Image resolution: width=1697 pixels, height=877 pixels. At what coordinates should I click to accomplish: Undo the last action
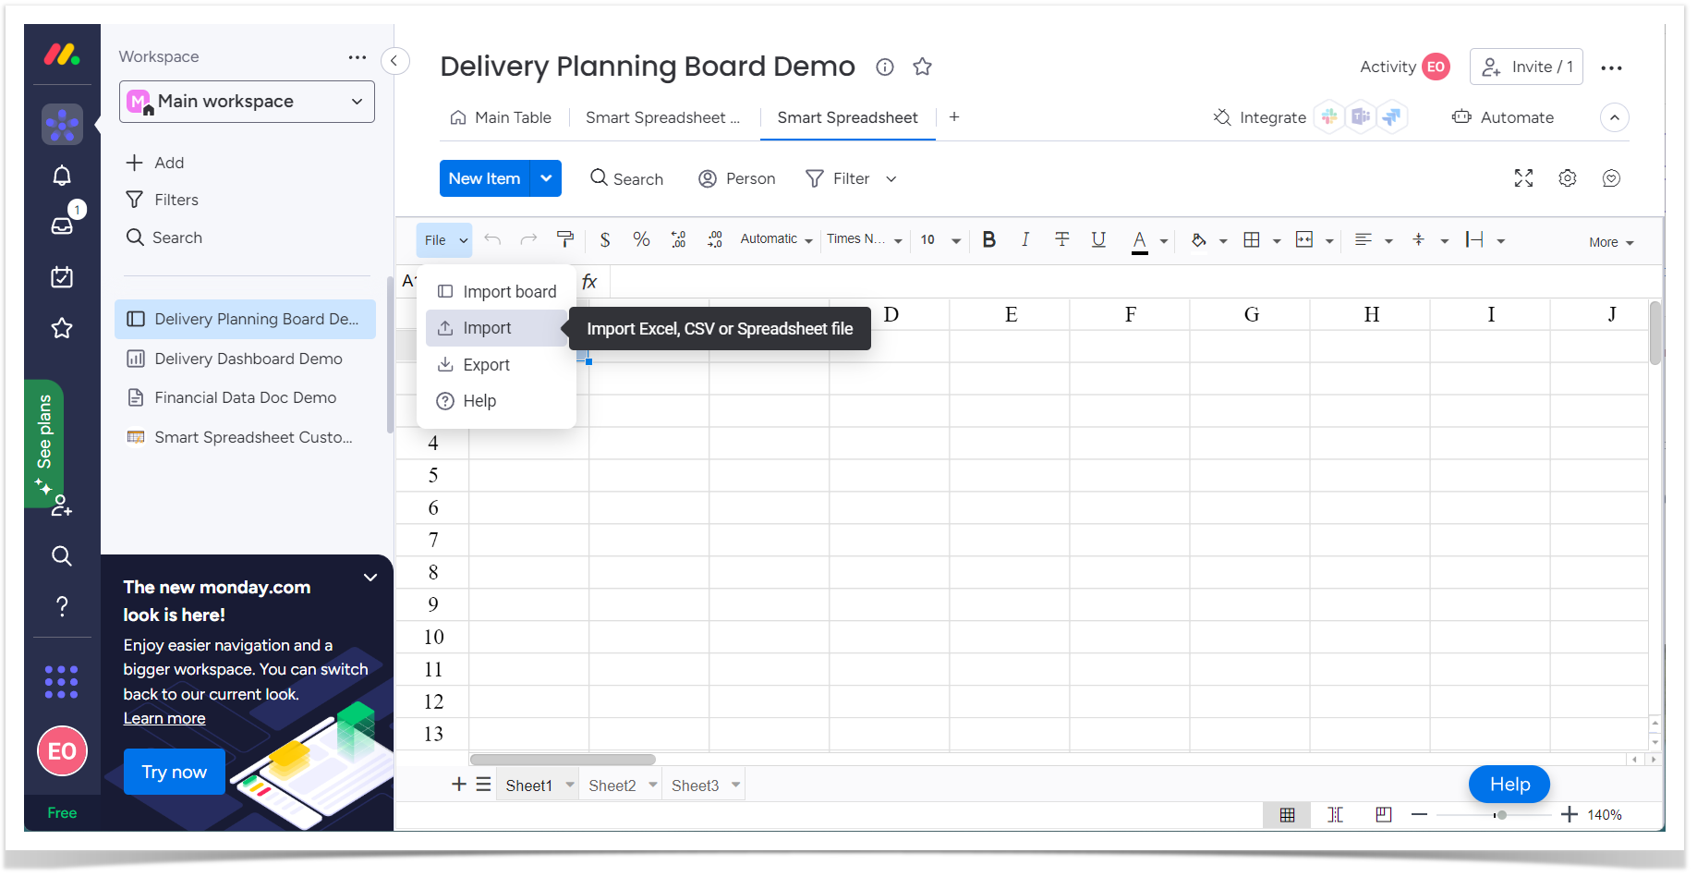tap(492, 239)
